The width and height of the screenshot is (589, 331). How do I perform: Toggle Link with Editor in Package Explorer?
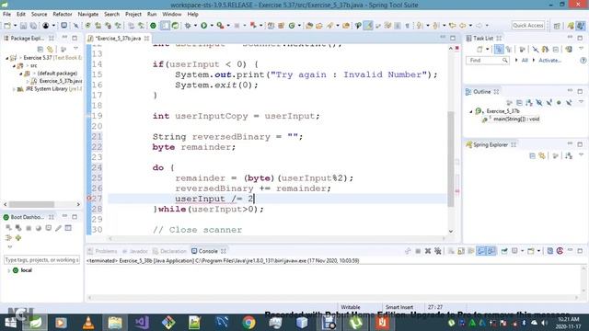click(x=50, y=49)
